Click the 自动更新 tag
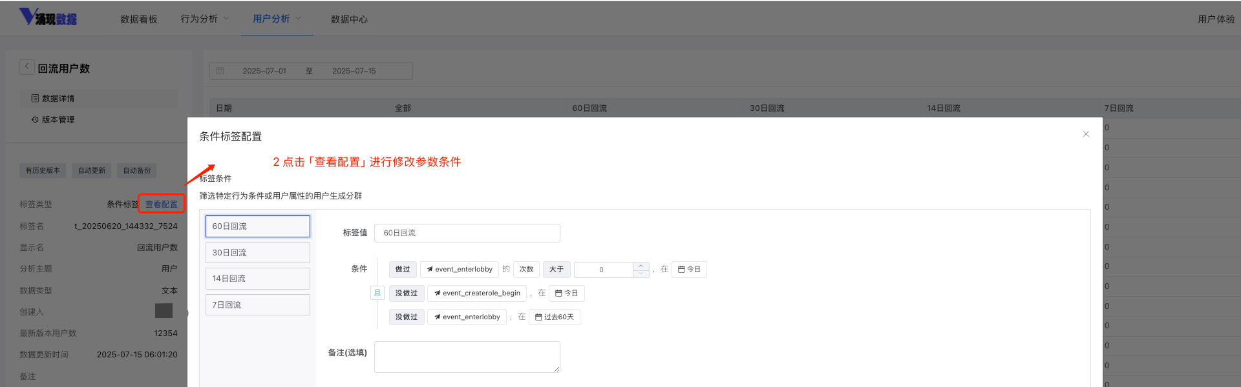The width and height of the screenshot is (1241, 387). click(91, 170)
